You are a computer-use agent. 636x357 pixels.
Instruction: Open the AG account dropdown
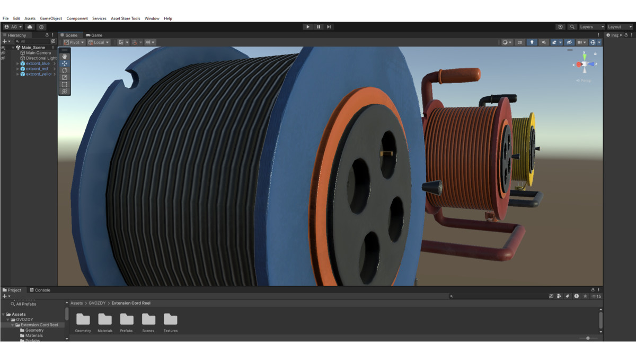(13, 27)
